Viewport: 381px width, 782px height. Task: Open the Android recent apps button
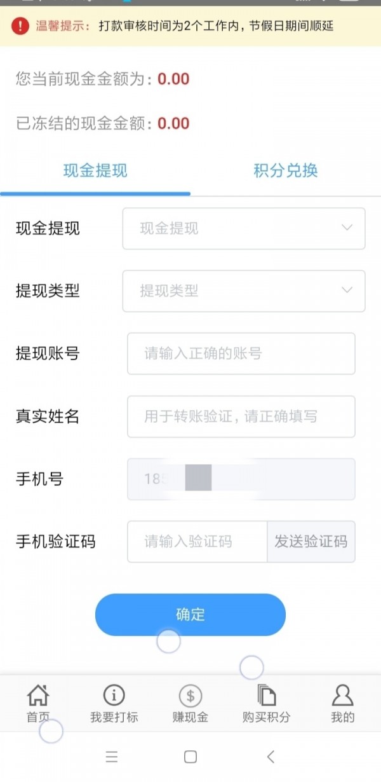[x=112, y=757]
